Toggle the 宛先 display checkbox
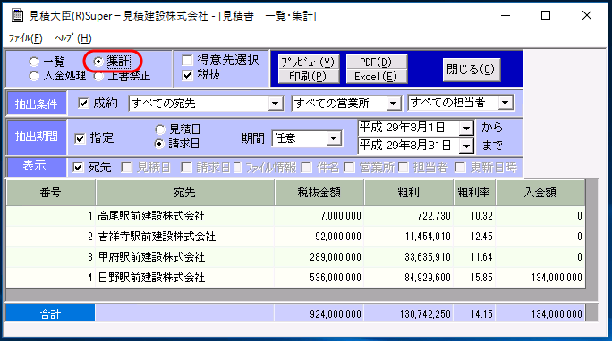612x341 pixels. 78,168
